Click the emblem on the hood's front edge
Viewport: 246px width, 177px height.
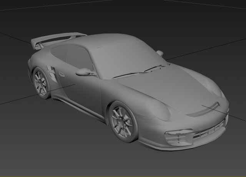pos(216,104)
